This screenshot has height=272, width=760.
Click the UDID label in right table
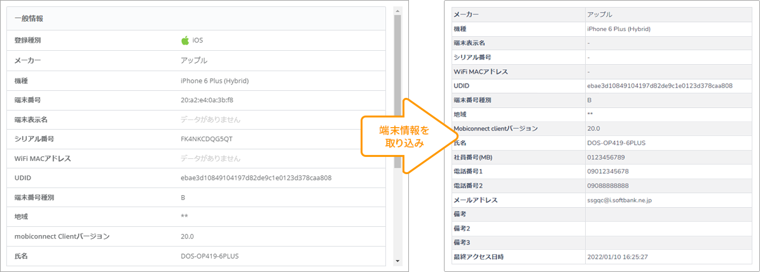[x=461, y=86]
